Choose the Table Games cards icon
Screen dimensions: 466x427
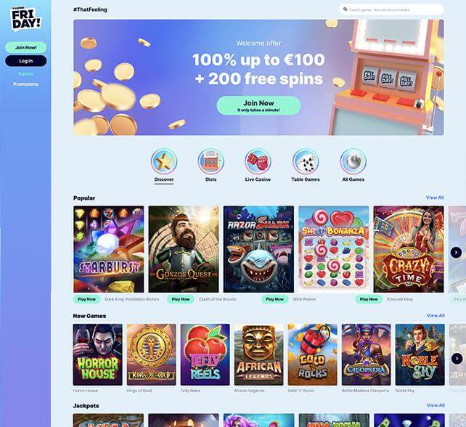[x=306, y=161]
